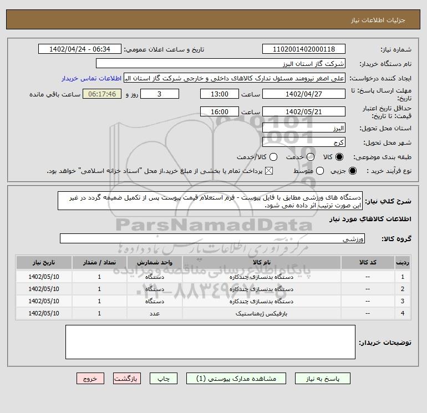Click the quantity 1 cell in row 3
Image resolution: width=427 pixels, height=413 pixels.
(99, 302)
